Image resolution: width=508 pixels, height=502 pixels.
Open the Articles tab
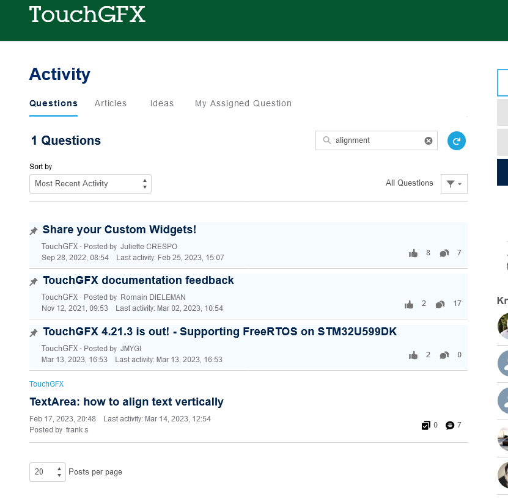coord(111,103)
